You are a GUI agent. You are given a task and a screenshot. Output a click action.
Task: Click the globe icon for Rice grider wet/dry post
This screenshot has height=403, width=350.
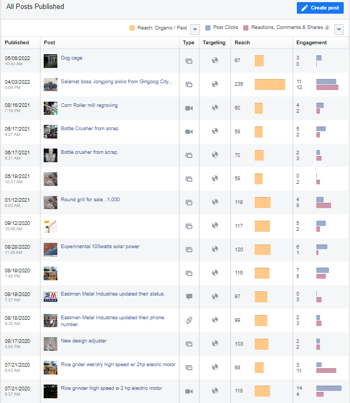click(x=215, y=367)
